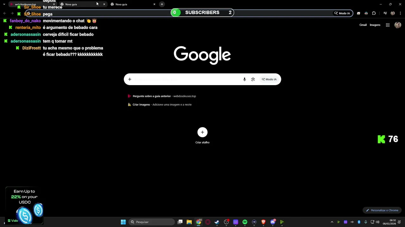Open the Chrome three-dot menu
Viewport: 405px width, 227px height.
(x=400, y=13)
